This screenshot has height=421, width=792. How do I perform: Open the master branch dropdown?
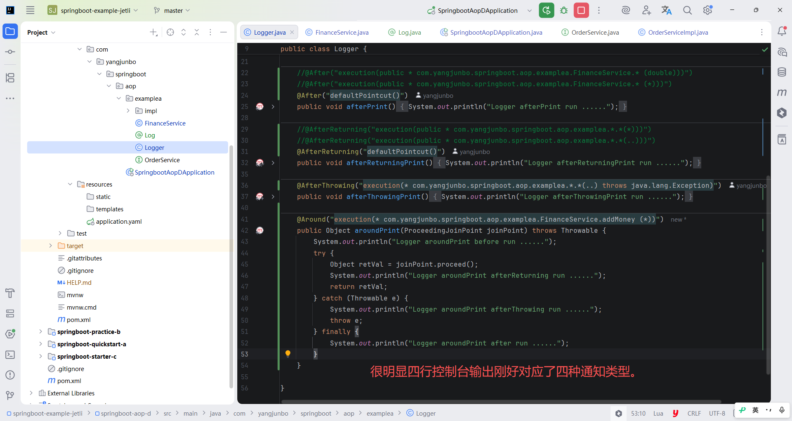tap(172, 10)
